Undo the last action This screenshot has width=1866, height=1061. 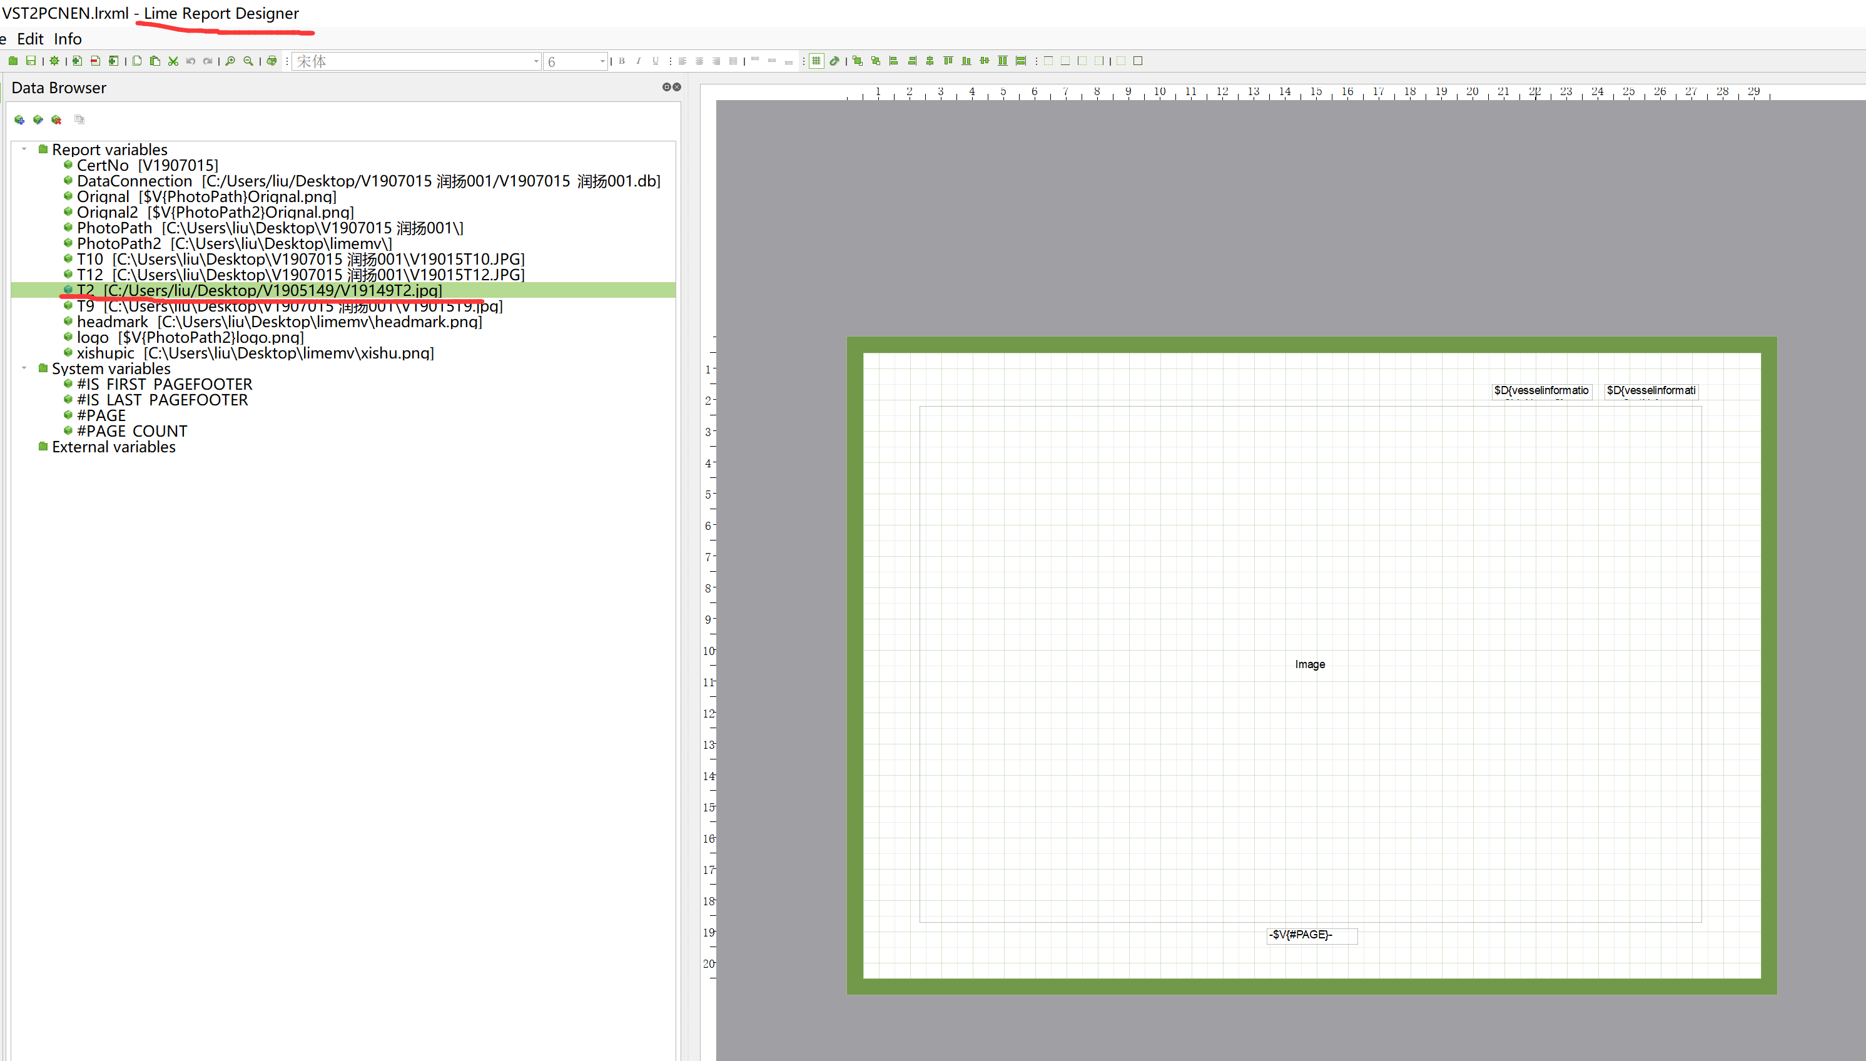[x=191, y=61]
